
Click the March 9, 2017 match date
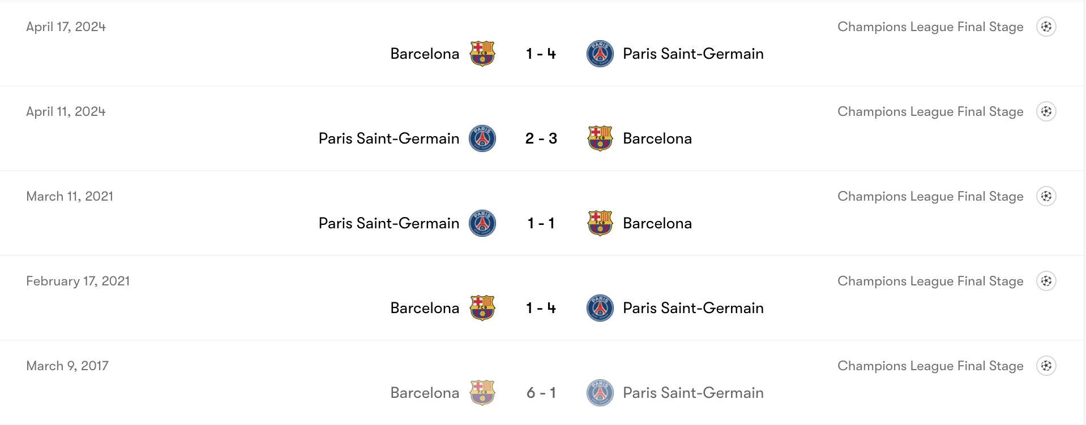click(x=67, y=366)
